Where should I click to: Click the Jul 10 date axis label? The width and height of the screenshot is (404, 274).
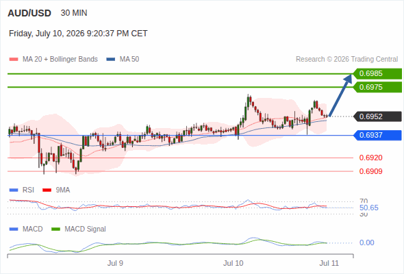[233, 263]
